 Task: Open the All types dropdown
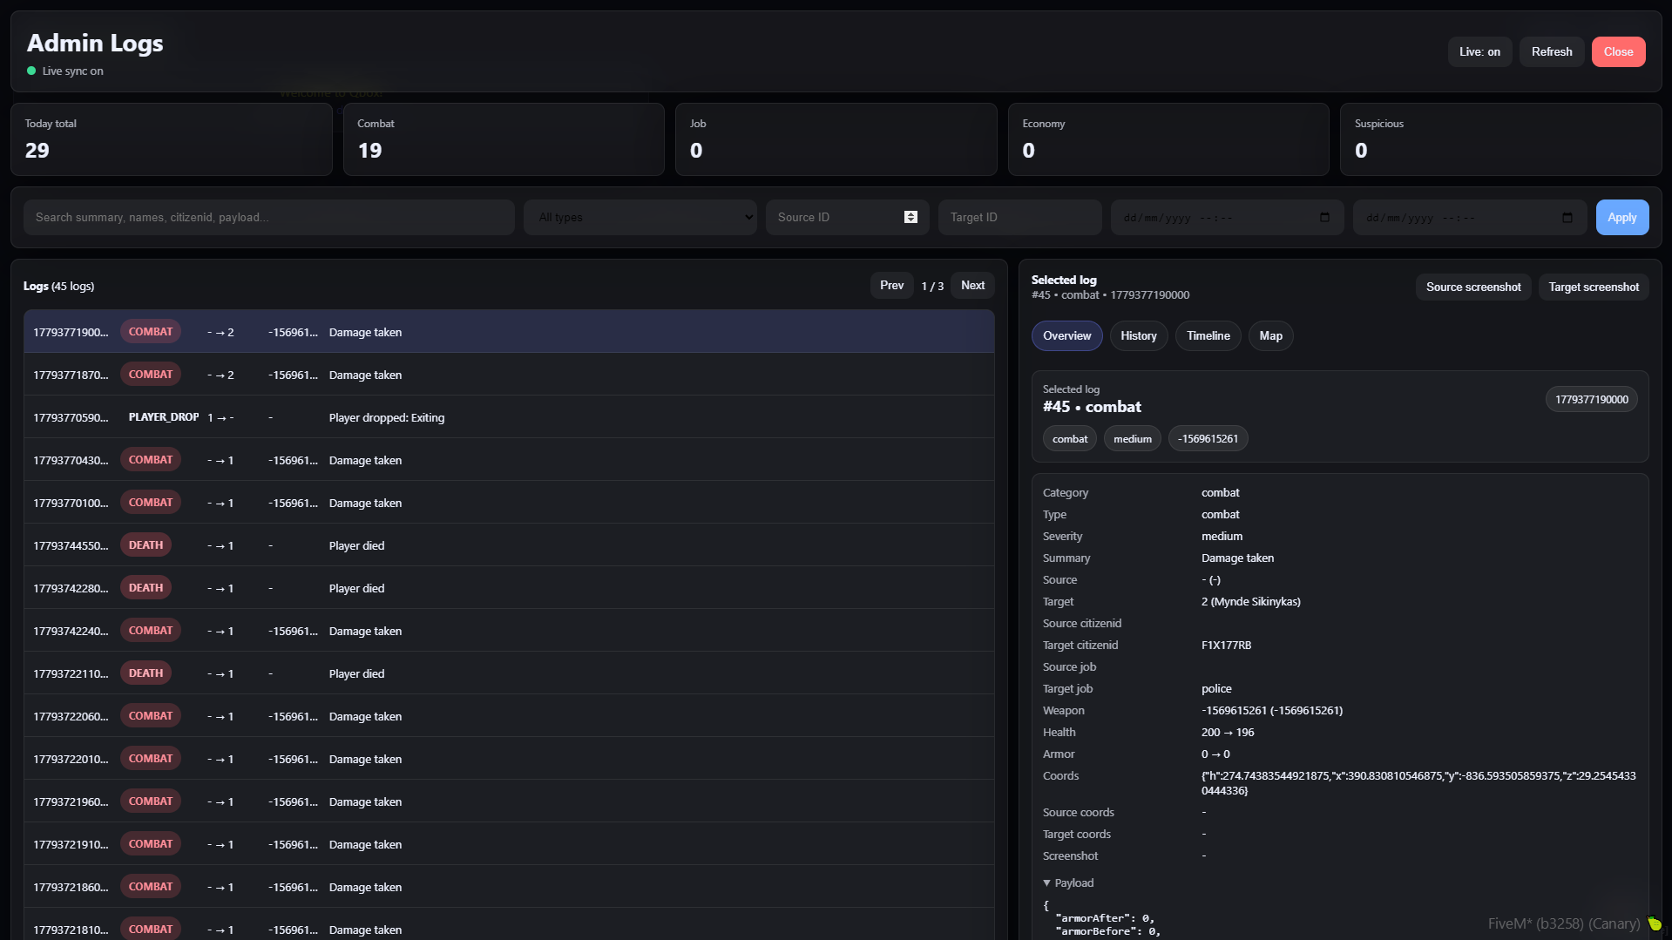640,217
